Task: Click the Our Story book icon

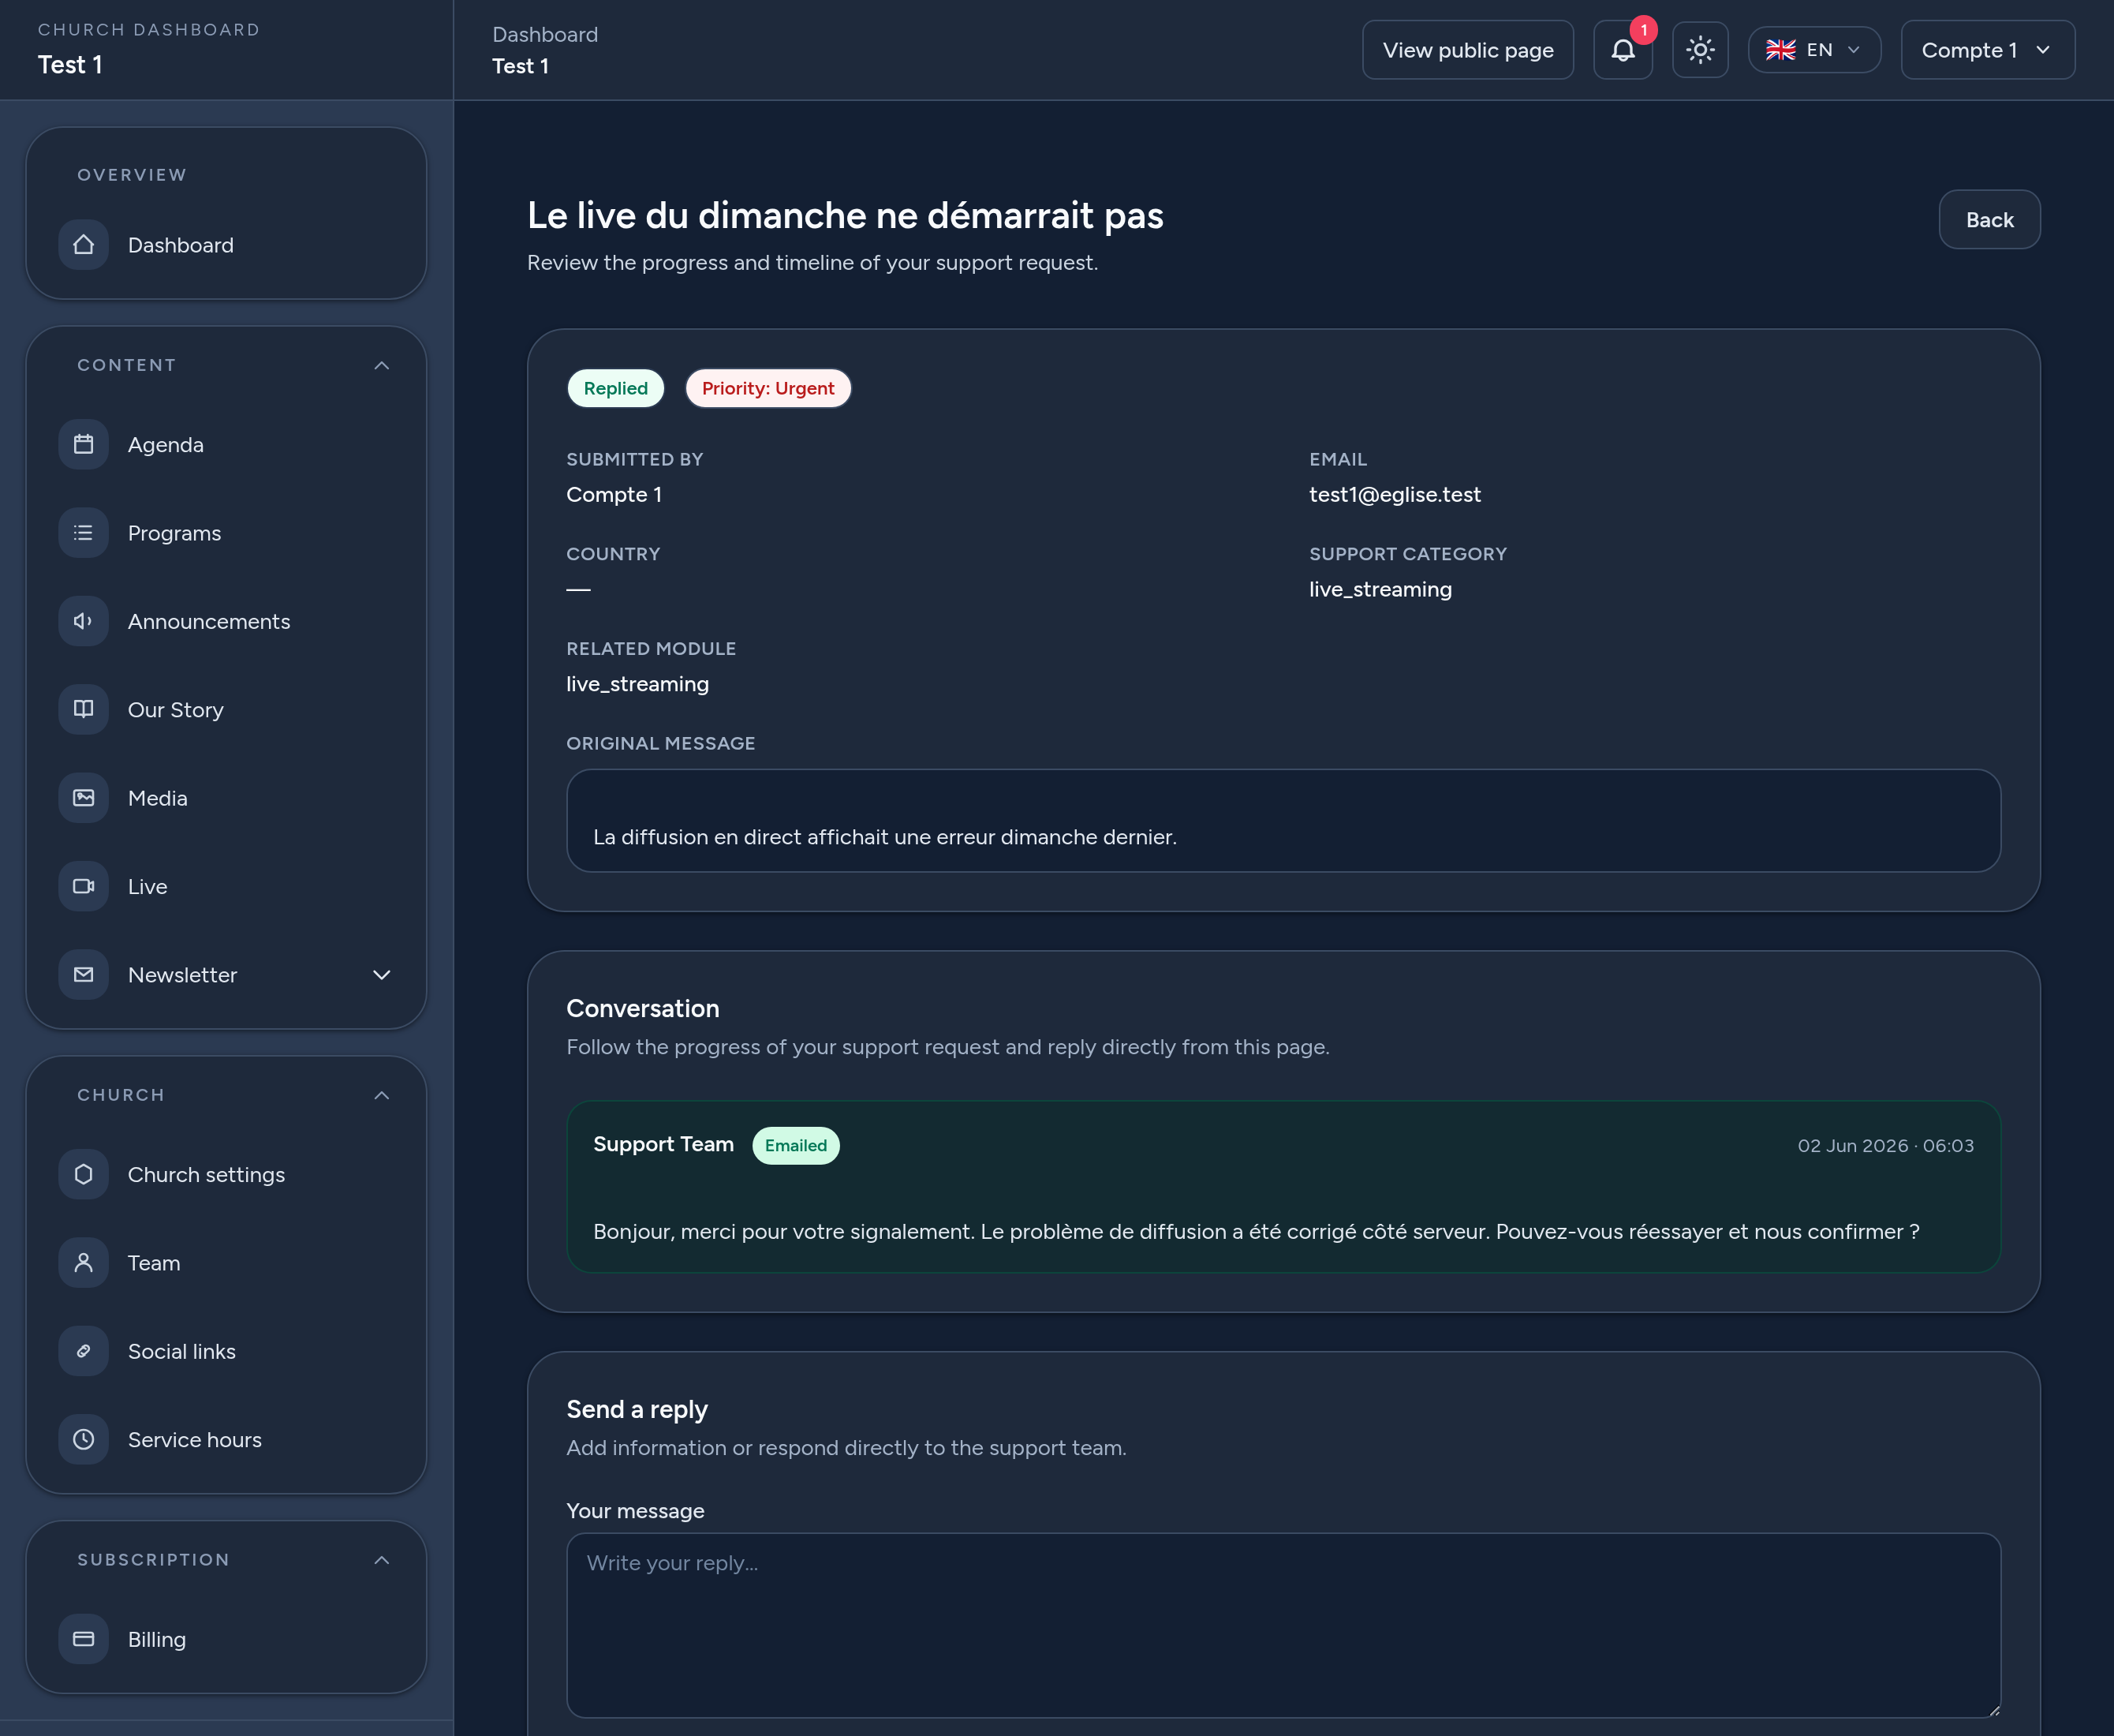Action: (x=84, y=710)
